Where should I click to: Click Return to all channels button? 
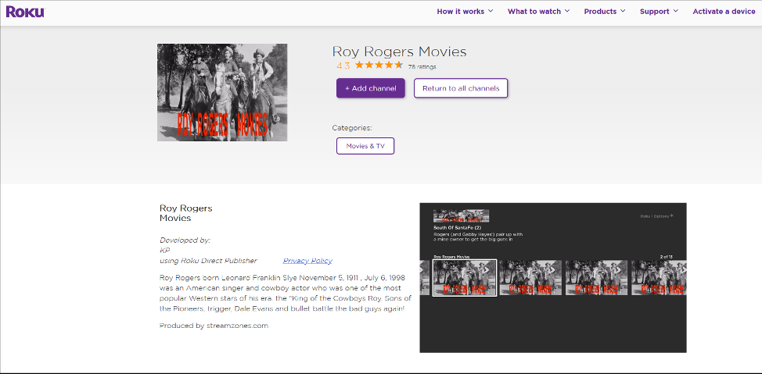[x=461, y=88]
